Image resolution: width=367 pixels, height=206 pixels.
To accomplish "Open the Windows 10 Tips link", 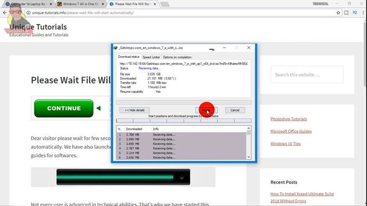I will click(x=286, y=144).
